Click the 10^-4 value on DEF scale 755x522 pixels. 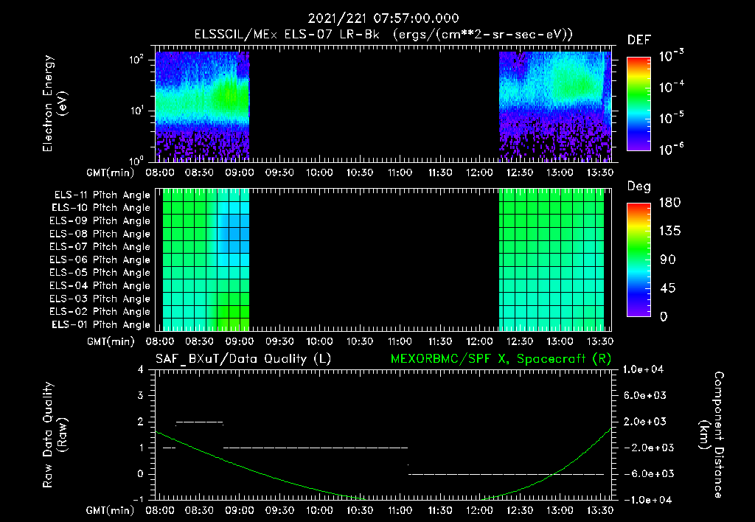pos(671,87)
